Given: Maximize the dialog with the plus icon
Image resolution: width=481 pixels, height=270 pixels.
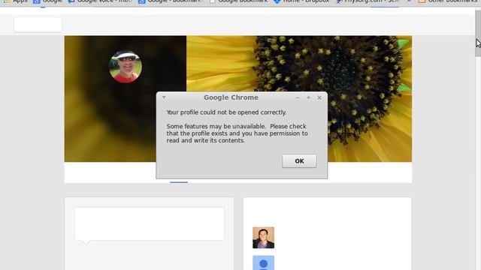Looking at the screenshot, I should 308,97.
